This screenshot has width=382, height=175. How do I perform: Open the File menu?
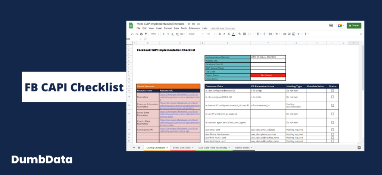[138, 28]
